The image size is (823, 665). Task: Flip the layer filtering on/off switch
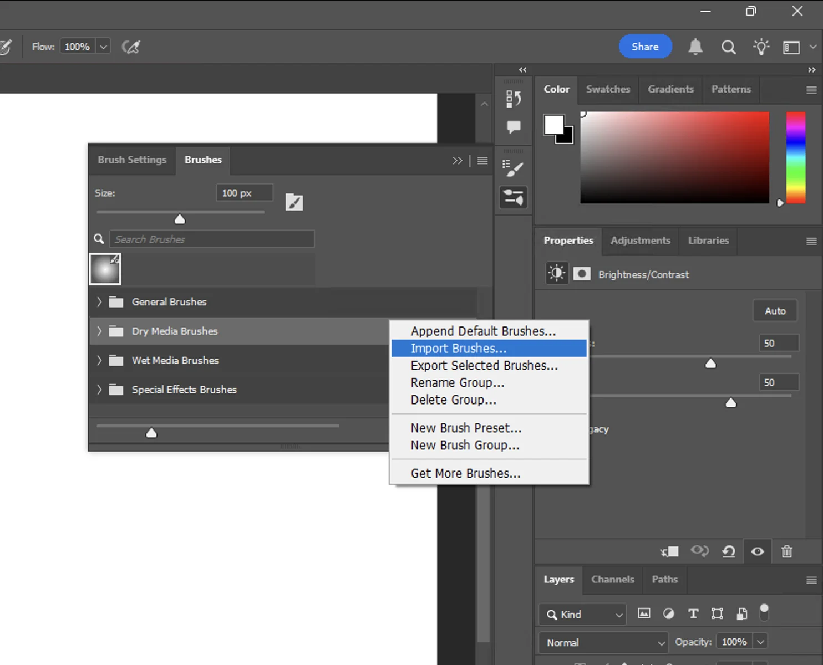[764, 612]
